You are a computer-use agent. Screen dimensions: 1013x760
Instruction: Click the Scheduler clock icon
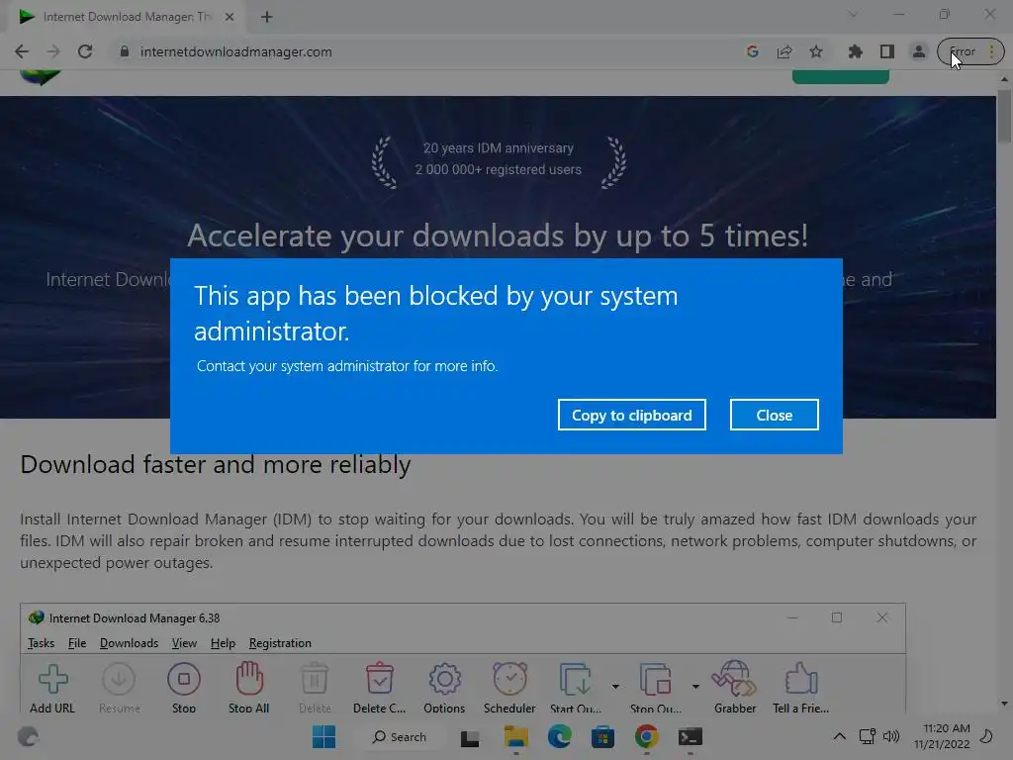509,688
